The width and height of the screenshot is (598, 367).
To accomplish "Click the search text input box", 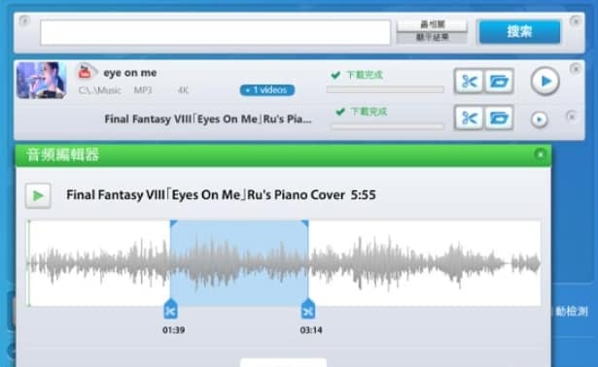I will coord(216,32).
